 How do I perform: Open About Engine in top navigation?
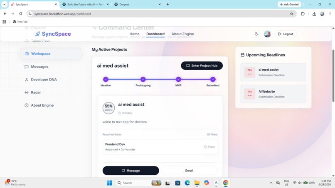click(182, 34)
